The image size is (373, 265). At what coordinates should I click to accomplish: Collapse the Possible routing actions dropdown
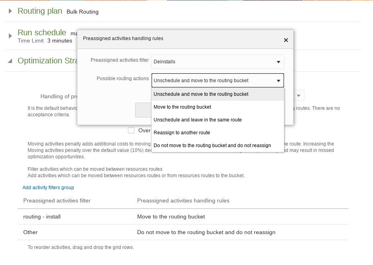(x=278, y=81)
